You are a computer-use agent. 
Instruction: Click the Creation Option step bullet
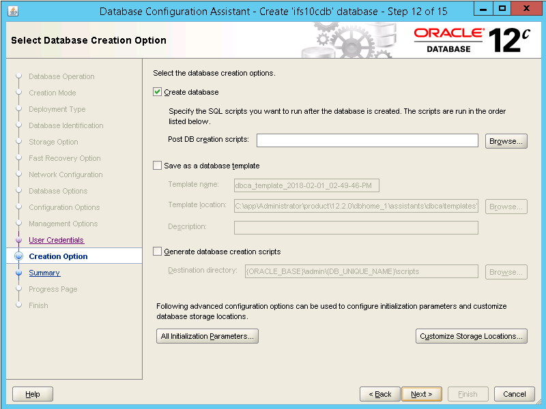[19, 256]
